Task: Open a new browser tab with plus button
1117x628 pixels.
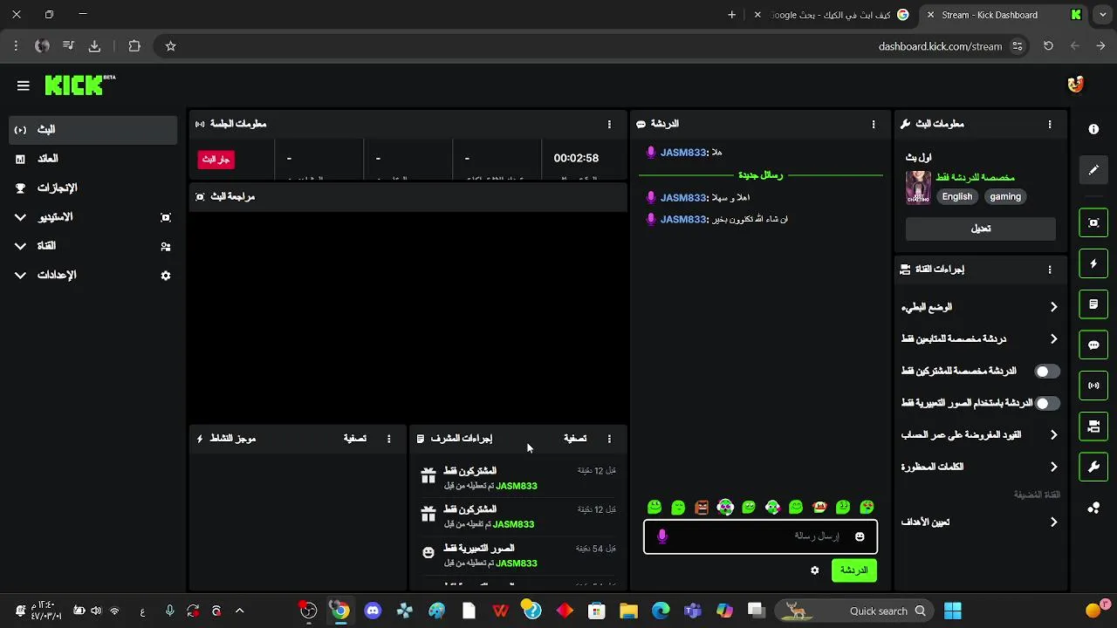Action: [731, 15]
